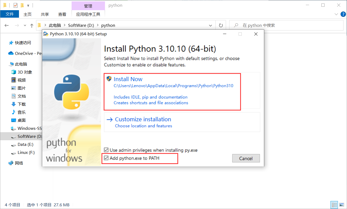Click the 在 python 中搜索 search box
The height and width of the screenshot is (209, 347).
pyautogui.click(x=286, y=25)
